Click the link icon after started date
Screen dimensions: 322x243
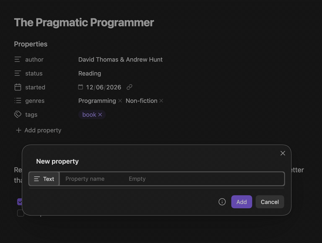coord(129,87)
